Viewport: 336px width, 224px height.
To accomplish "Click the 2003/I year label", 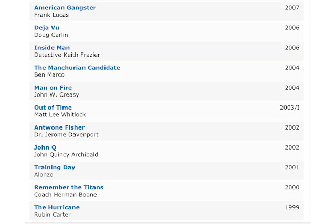I will tap(289, 108).
